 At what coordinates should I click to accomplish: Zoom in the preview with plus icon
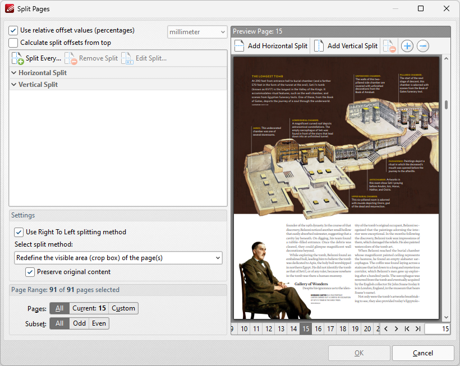tap(407, 46)
